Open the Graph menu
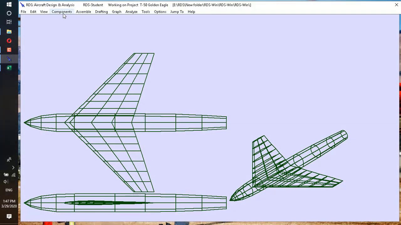401x225 pixels. [117, 12]
